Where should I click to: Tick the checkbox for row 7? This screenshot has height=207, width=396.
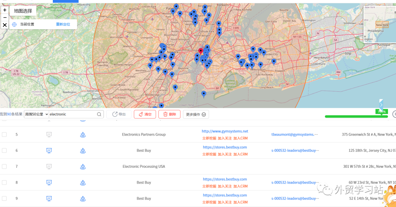tap(4, 167)
